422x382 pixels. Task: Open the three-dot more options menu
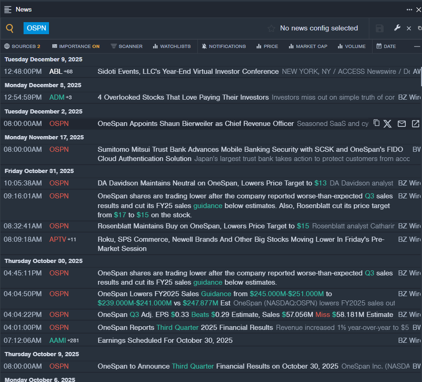coord(409,9)
